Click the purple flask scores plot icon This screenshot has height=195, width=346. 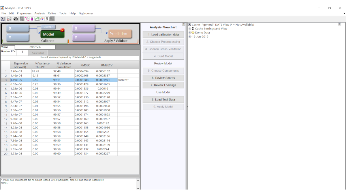point(32,19)
